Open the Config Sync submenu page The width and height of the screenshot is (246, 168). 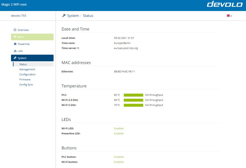pos(26,85)
